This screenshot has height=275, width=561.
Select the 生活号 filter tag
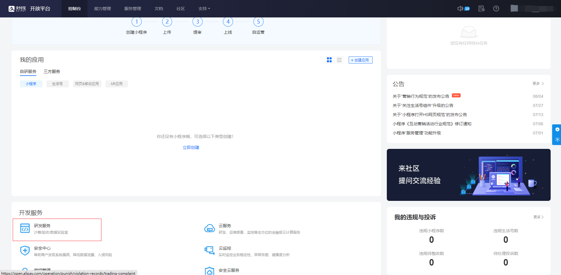coord(57,84)
